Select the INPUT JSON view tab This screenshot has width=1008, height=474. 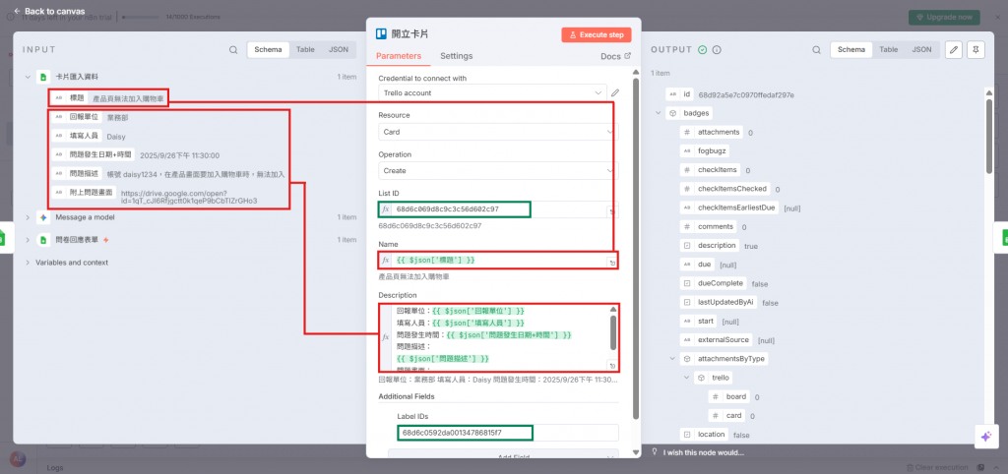click(x=339, y=49)
